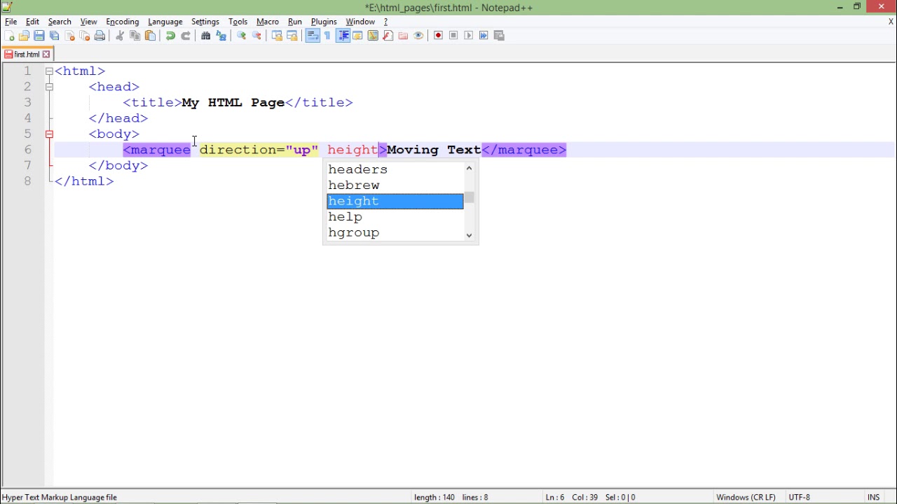Open the Plugins menu
Viewport: 897px width, 504px height.
[x=324, y=22]
